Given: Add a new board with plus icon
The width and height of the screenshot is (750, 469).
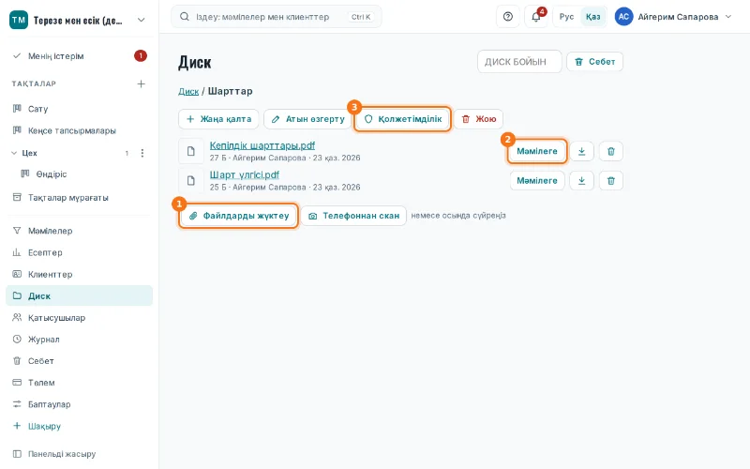Looking at the screenshot, I should [142, 83].
